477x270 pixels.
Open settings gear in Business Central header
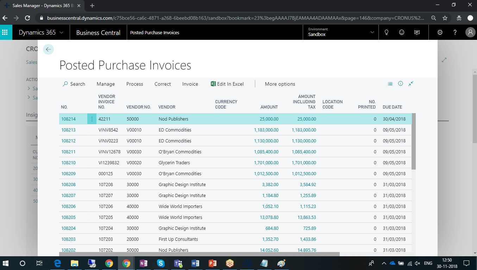click(x=440, y=32)
